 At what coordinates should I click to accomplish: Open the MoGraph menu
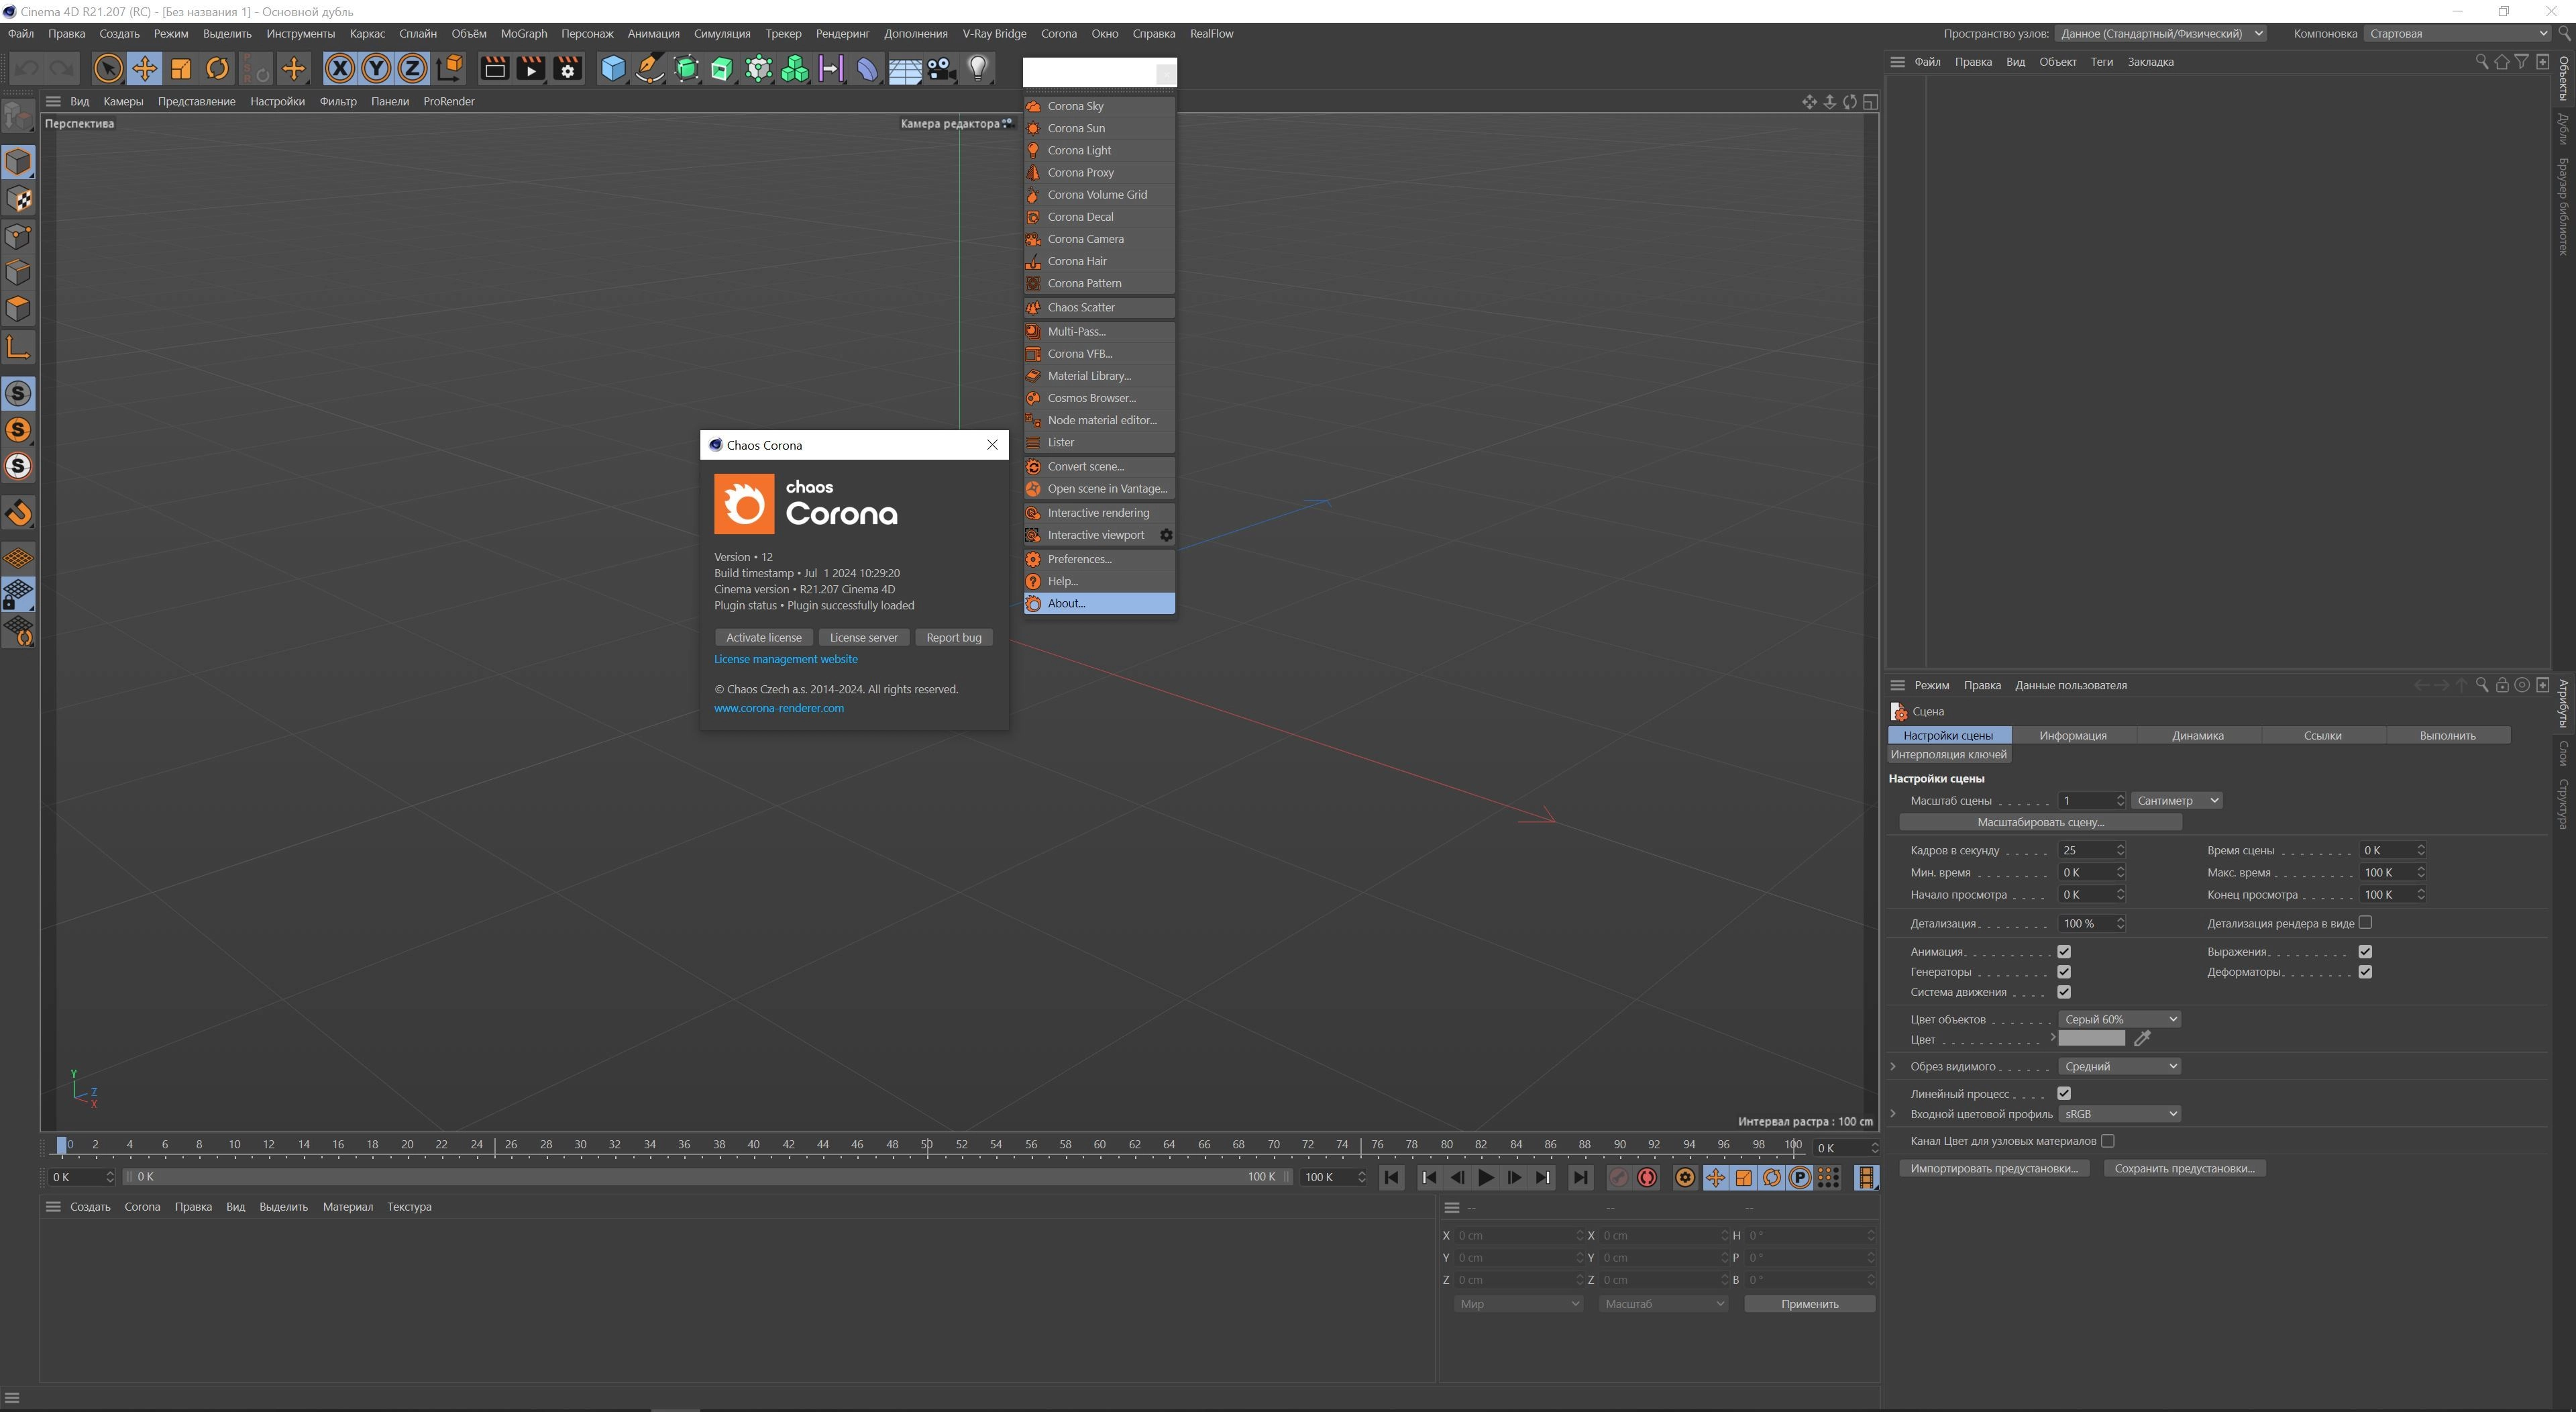pos(524,34)
